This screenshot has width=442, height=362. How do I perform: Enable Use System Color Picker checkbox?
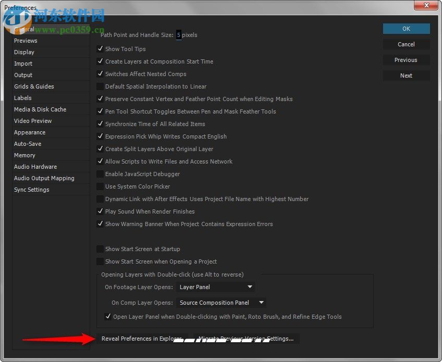point(100,186)
